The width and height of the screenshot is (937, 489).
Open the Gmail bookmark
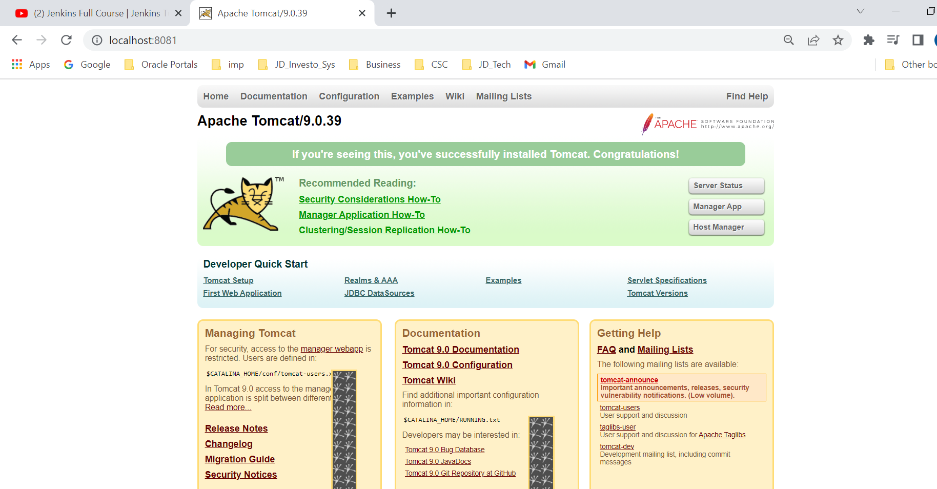pos(545,65)
